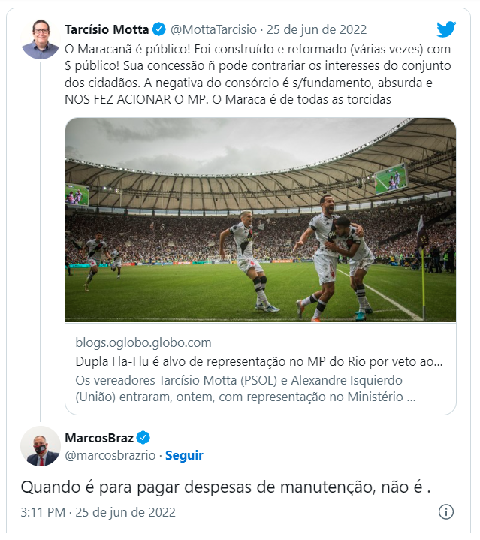Click the 'Os vereadores Tarcísio Motta' article description
Image resolution: width=480 pixels, height=540 pixels.
(245, 379)
